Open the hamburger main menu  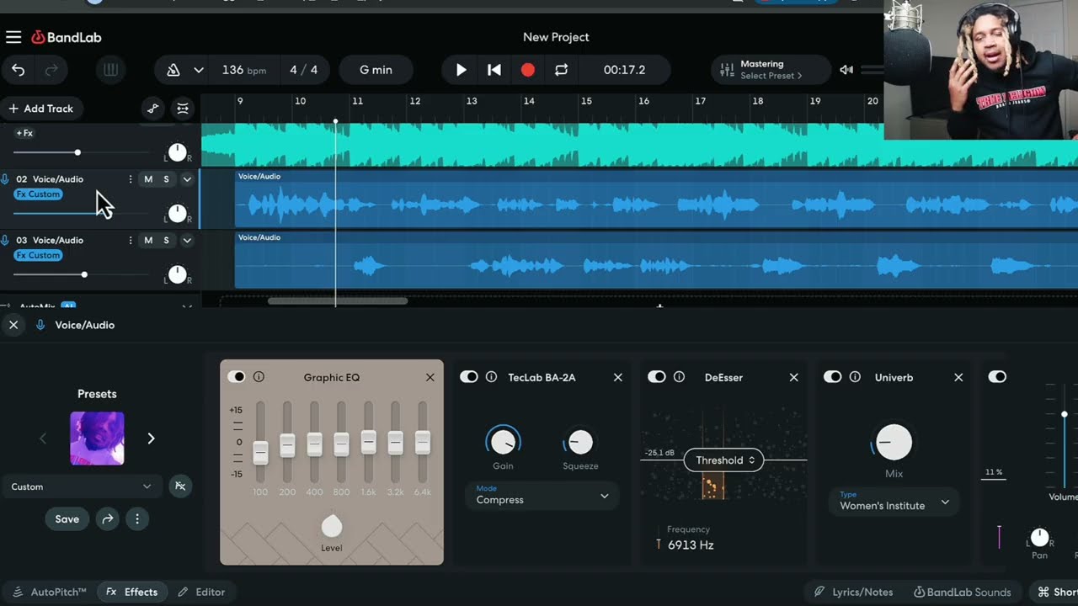13,37
